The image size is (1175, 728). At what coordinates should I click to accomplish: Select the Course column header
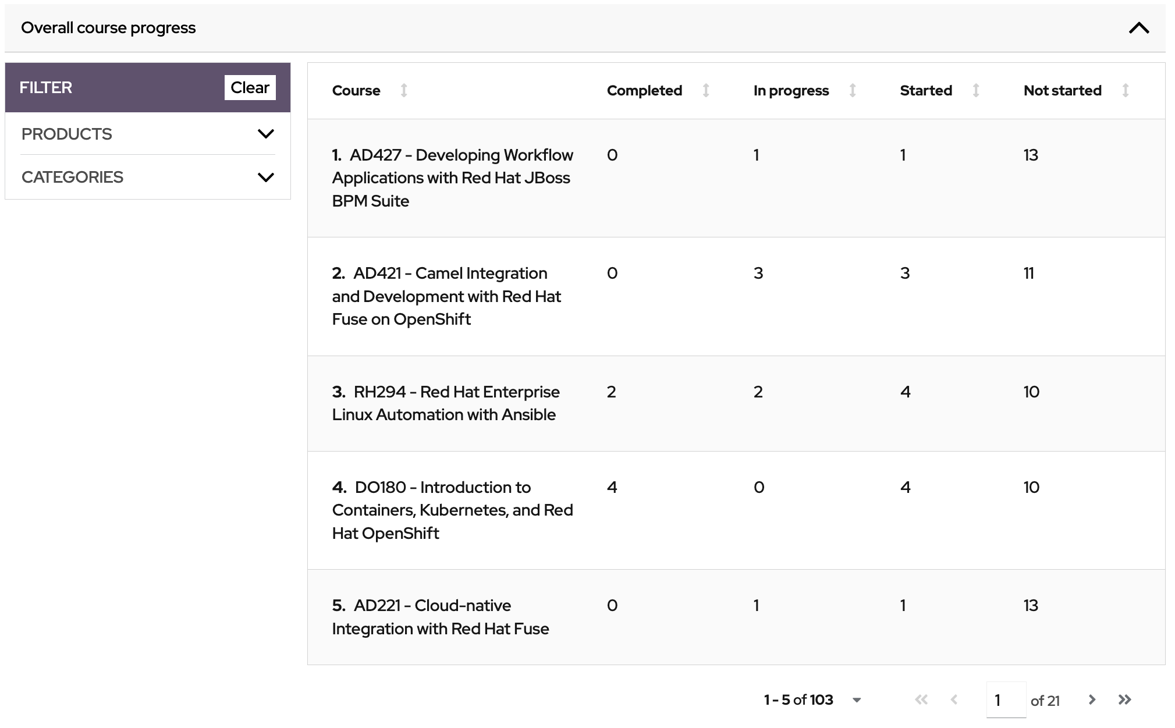[356, 90]
